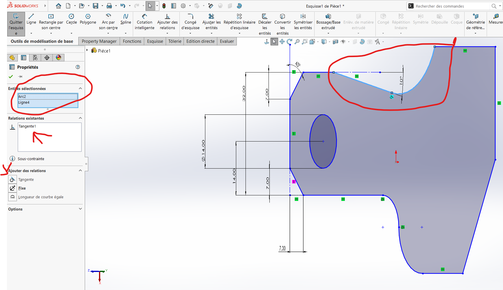Select the Congé d'esquisse tool
This screenshot has height=290, width=503.
click(190, 22)
